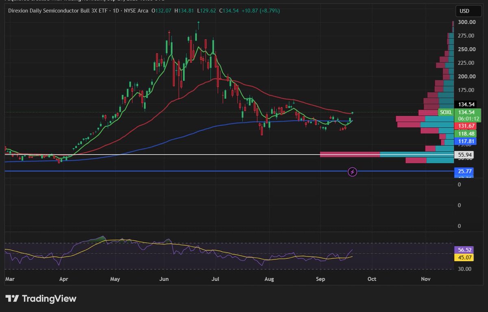
Task: Click the 275.00 price axis label
Action: (x=466, y=36)
